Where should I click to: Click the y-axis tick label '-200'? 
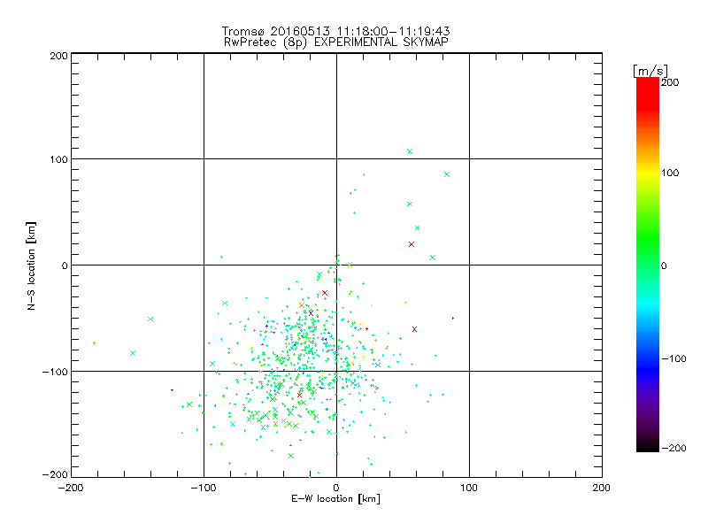[55, 474]
